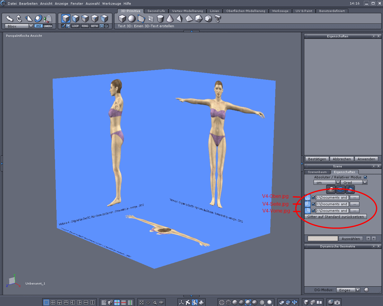Uncheck the V4-Vorne.jpg grid image checkbox
383x306 pixels.
click(x=313, y=211)
